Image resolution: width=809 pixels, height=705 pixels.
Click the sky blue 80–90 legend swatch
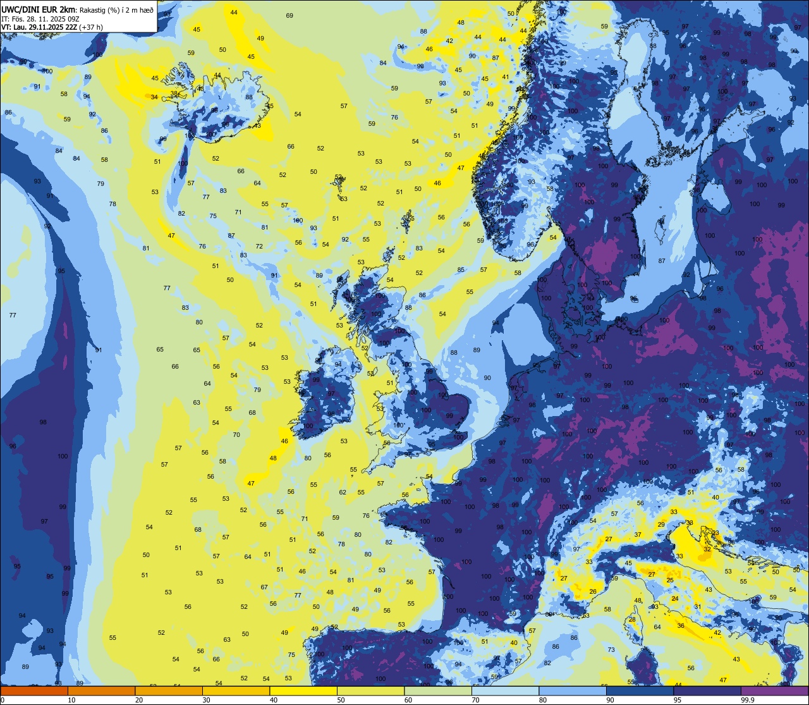tap(573, 690)
